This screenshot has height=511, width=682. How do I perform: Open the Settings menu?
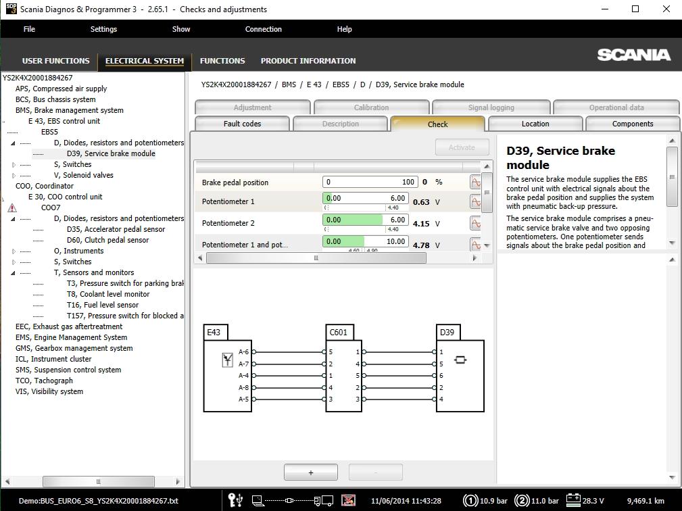[103, 29]
